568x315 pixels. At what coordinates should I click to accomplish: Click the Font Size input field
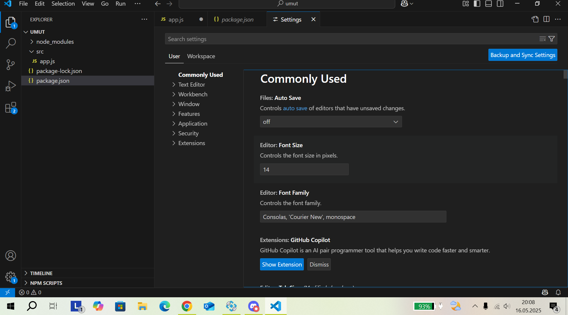pyautogui.click(x=304, y=170)
